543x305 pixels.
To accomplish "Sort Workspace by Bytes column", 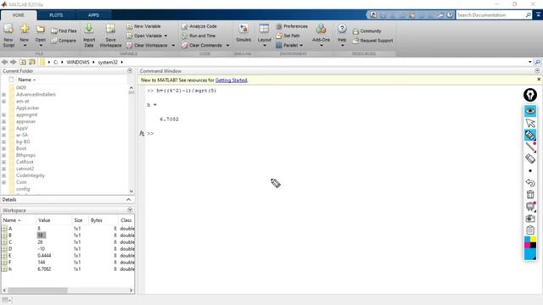I will point(96,220).
